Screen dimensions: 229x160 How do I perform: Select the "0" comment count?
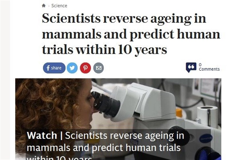tap(200, 65)
